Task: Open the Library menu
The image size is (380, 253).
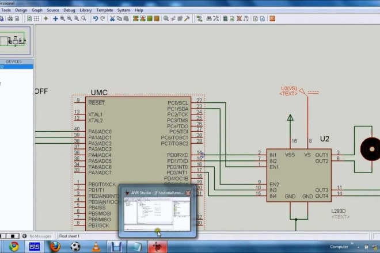Action: 86,10
